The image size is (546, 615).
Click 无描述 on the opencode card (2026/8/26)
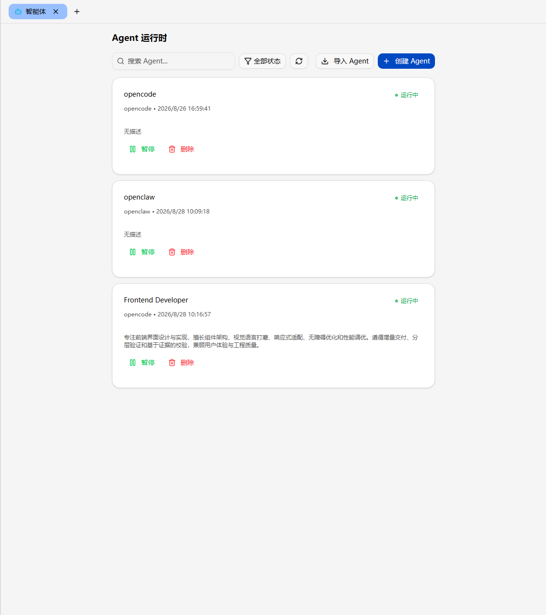point(133,132)
